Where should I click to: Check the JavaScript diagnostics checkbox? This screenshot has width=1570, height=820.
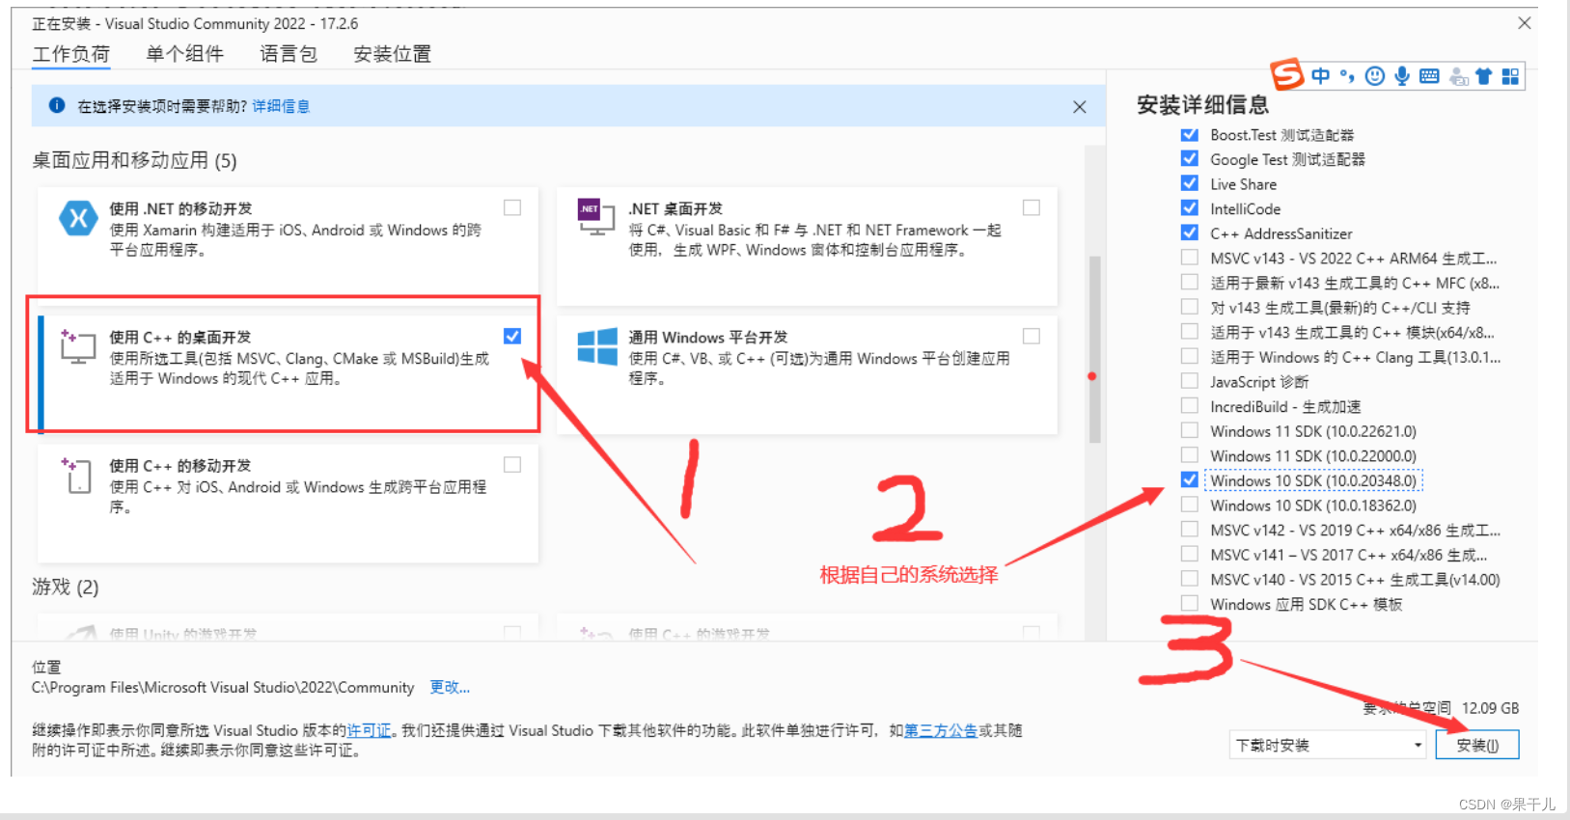pyautogui.click(x=1190, y=381)
